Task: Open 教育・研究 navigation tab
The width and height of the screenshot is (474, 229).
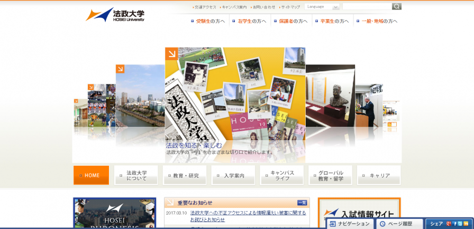Action: tap(185, 175)
